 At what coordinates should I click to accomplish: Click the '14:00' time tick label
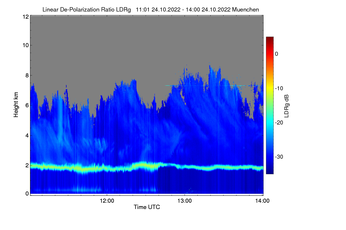[262, 201]
